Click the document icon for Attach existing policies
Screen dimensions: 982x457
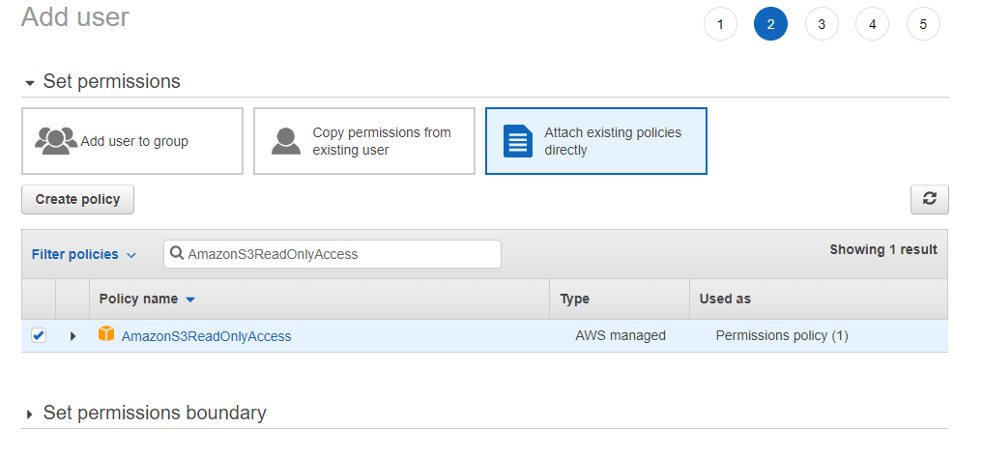(518, 141)
